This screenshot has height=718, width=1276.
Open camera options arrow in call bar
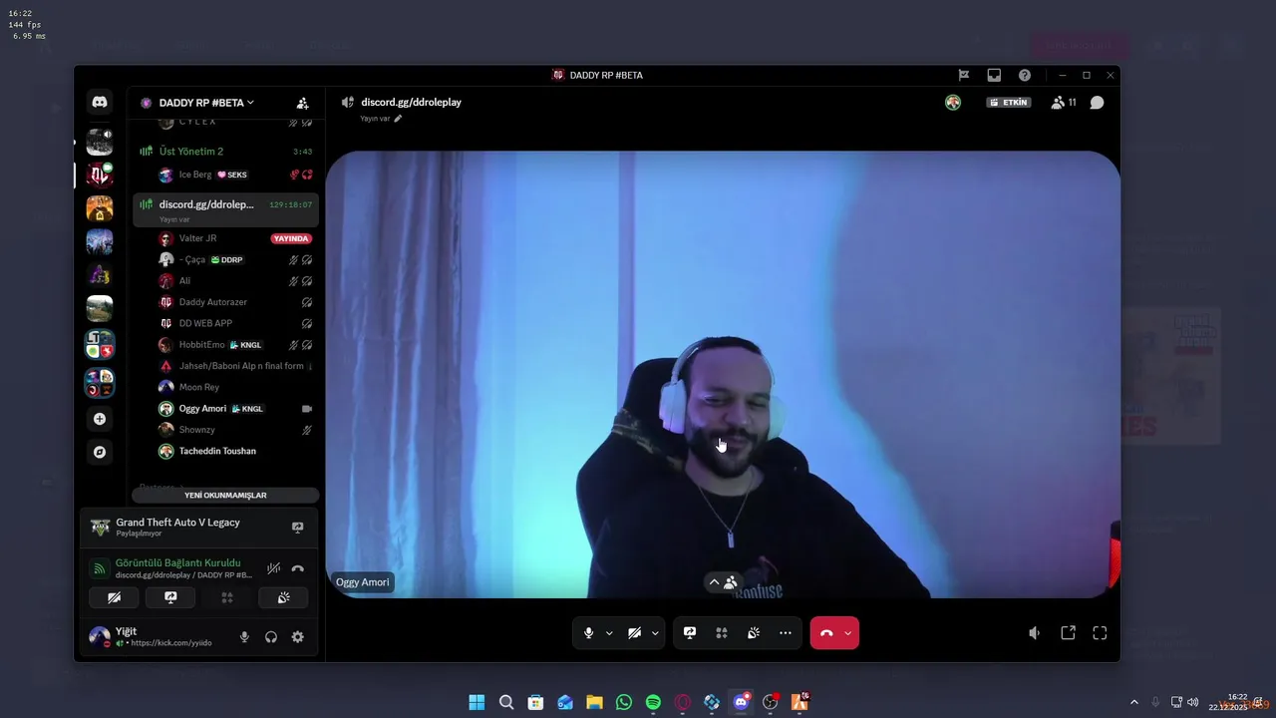pyautogui.click(x=655, y=633)
